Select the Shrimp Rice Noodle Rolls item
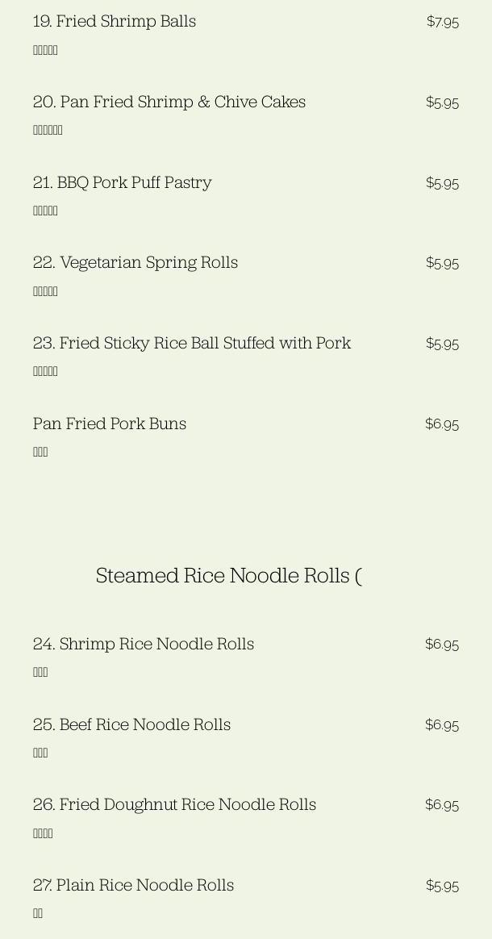 (144, 644)
